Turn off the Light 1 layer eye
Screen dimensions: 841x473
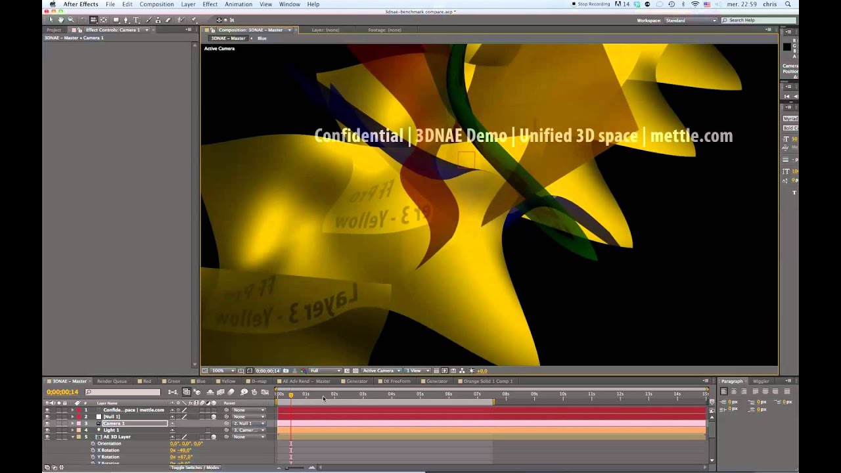[47, 430]
